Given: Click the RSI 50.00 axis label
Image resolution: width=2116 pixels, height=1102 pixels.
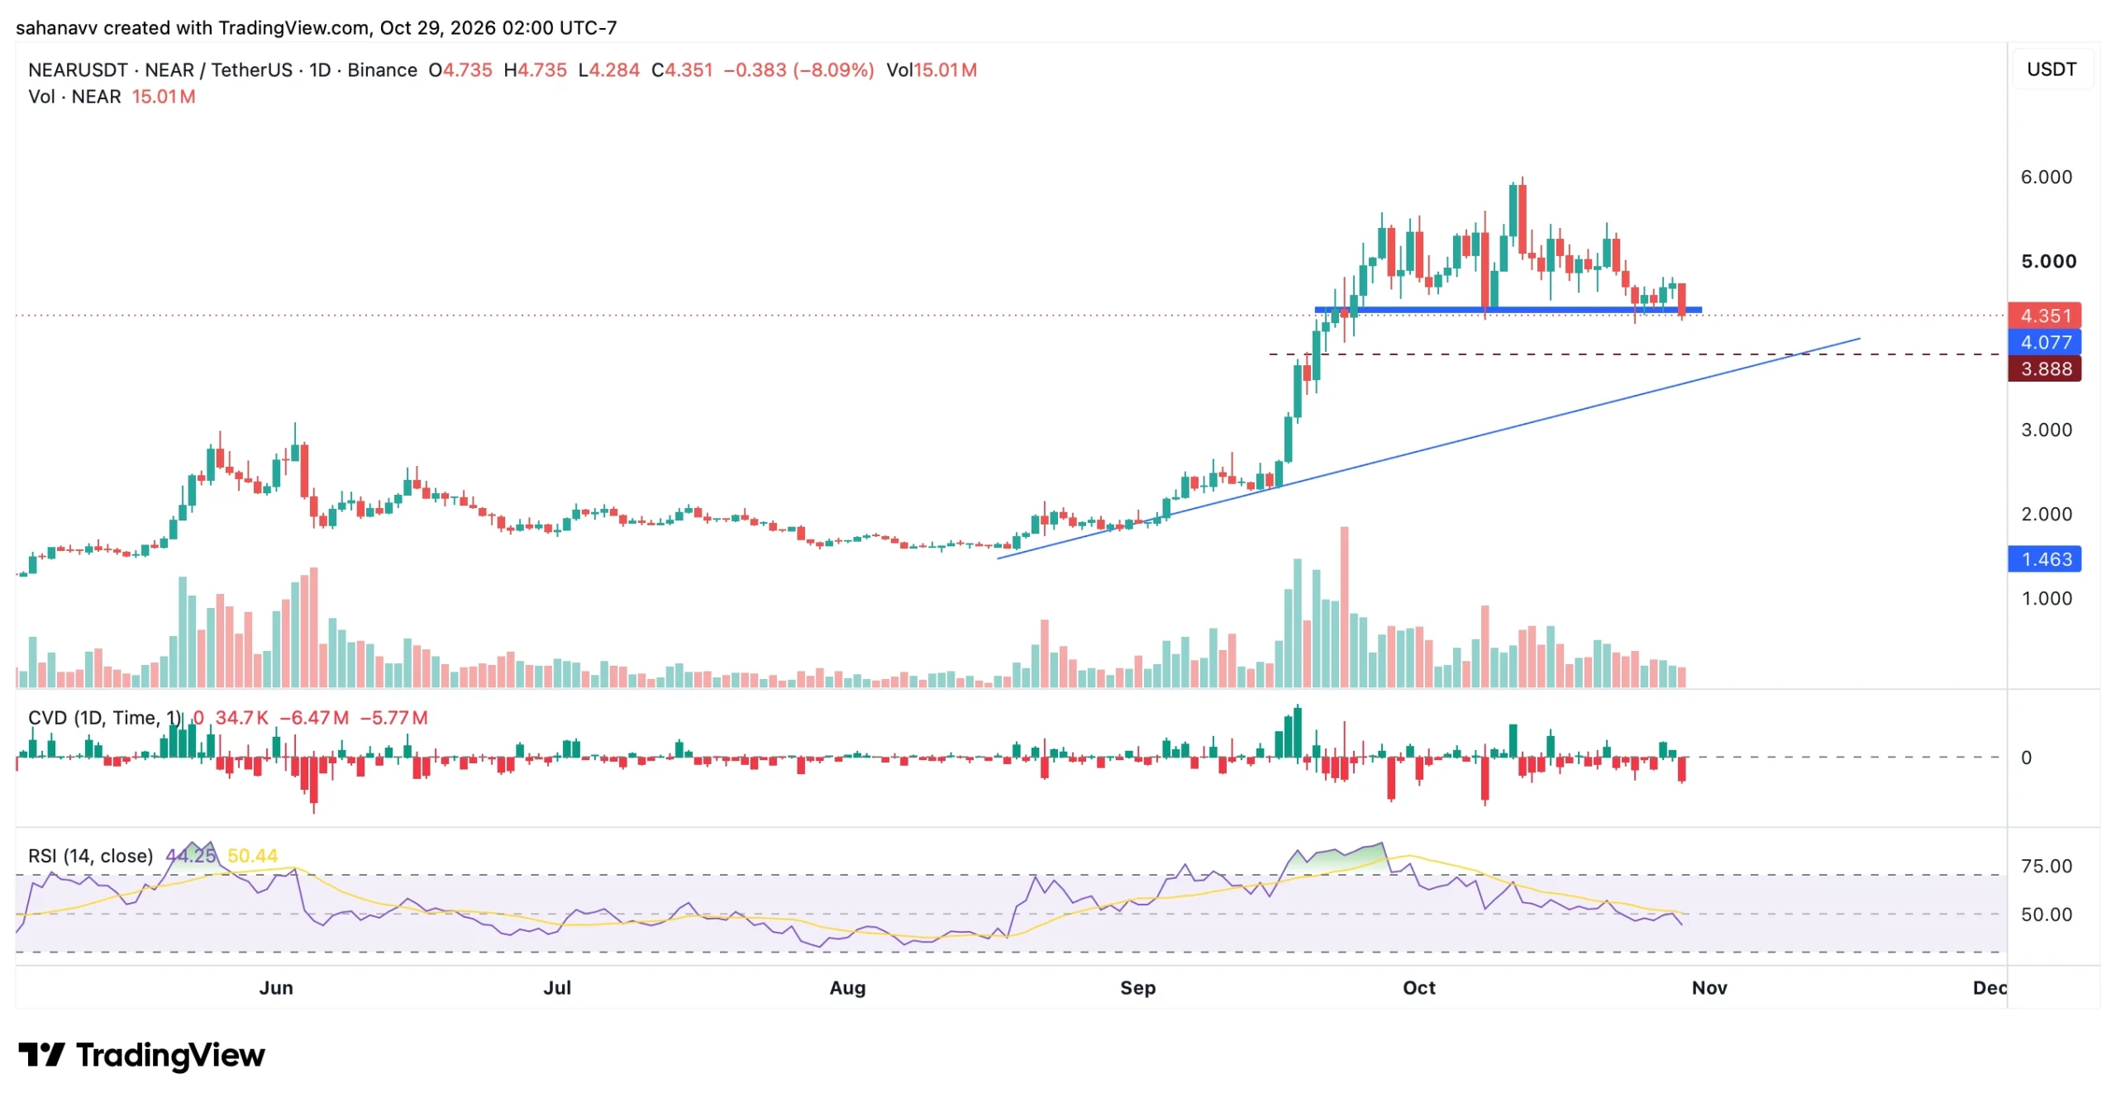Looking at the screenshot, I should [2046, 914].
